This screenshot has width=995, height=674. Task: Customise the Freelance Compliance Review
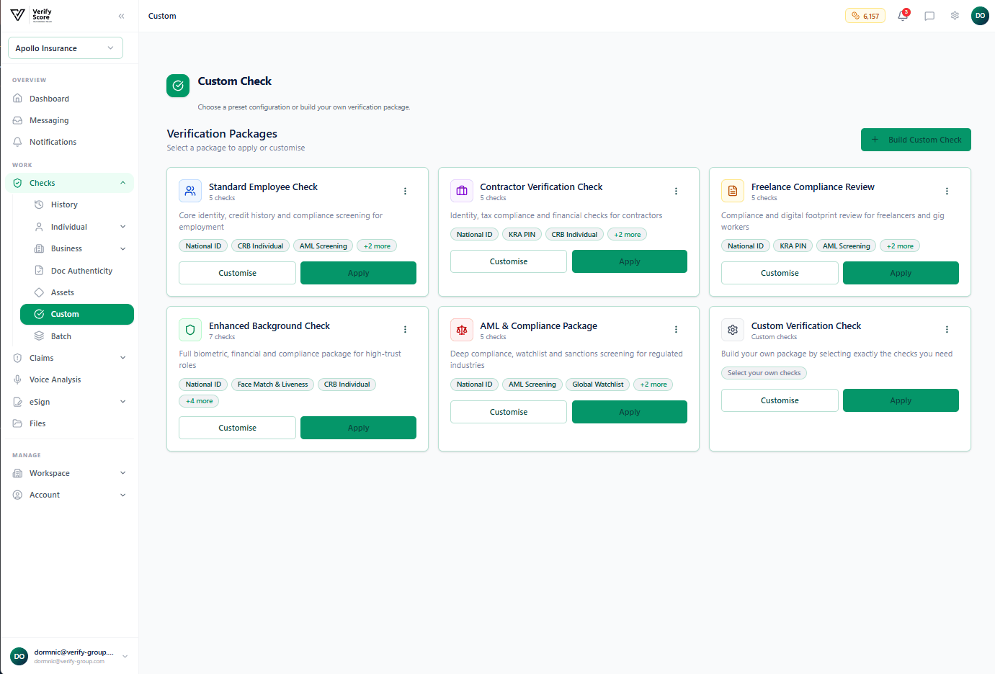pyautogui.click(x=780, y=273)
